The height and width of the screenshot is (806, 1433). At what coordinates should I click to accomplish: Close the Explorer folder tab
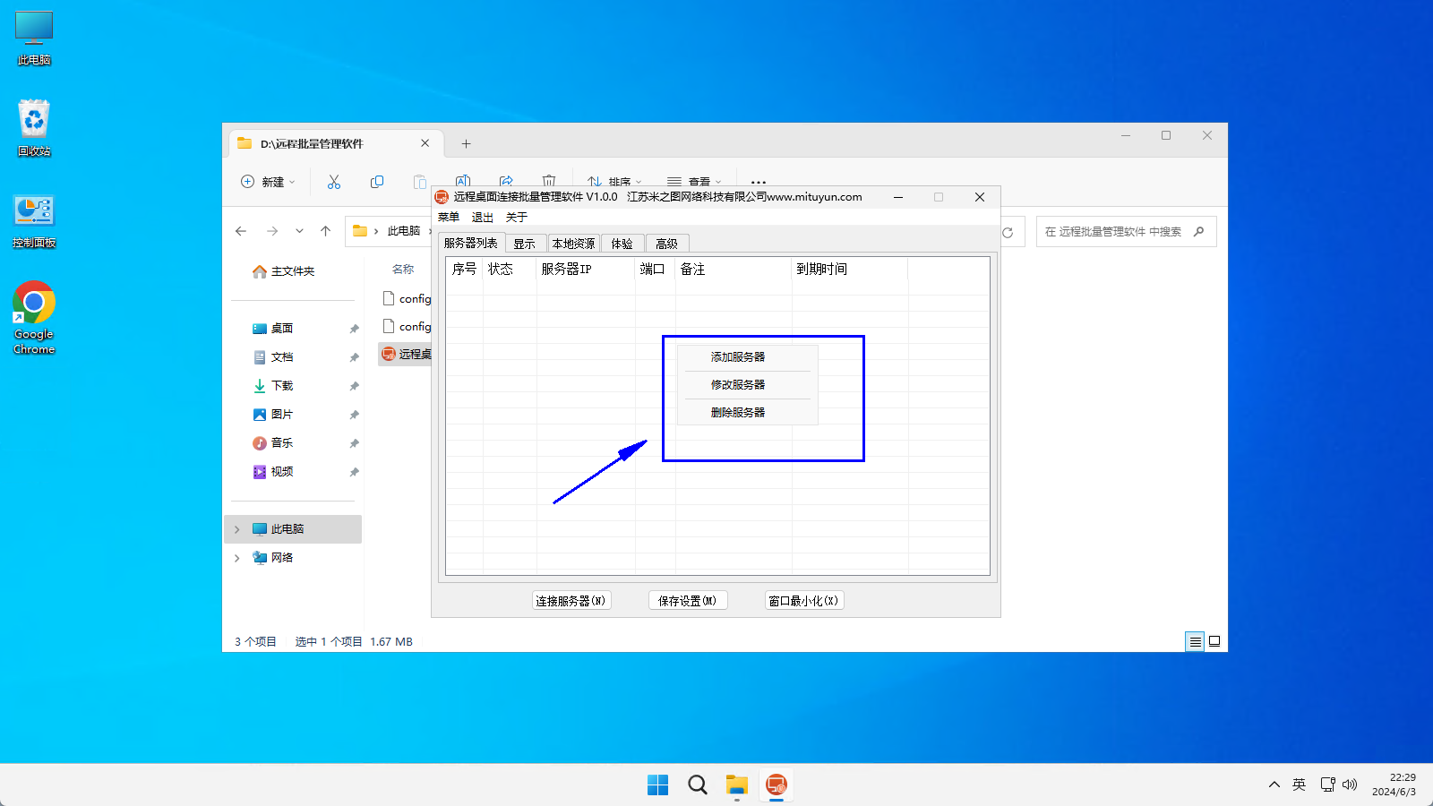click(425, 143)
